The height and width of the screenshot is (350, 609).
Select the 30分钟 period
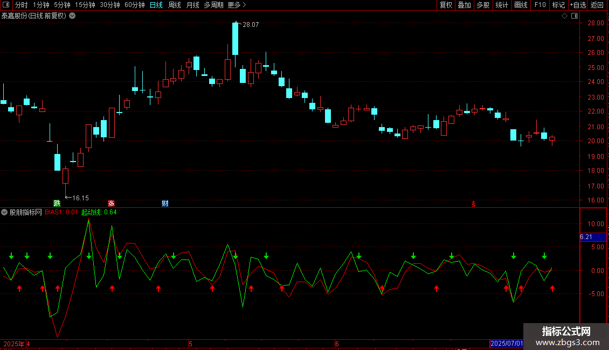click(110, 5)
